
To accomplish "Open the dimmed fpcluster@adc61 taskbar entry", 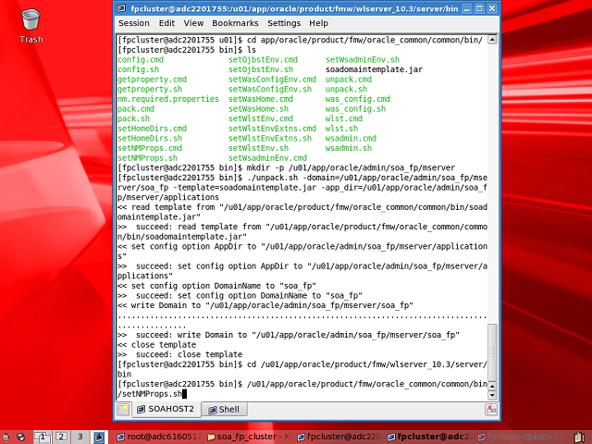I will (x=519, y=438).
